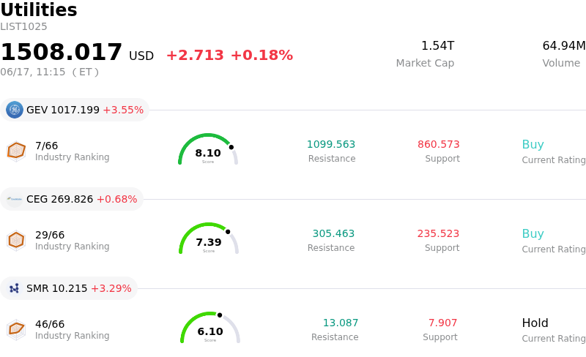586x357 pixels.
Task: Click GEV resistance value 1099.563
Action: click(331, 144)
